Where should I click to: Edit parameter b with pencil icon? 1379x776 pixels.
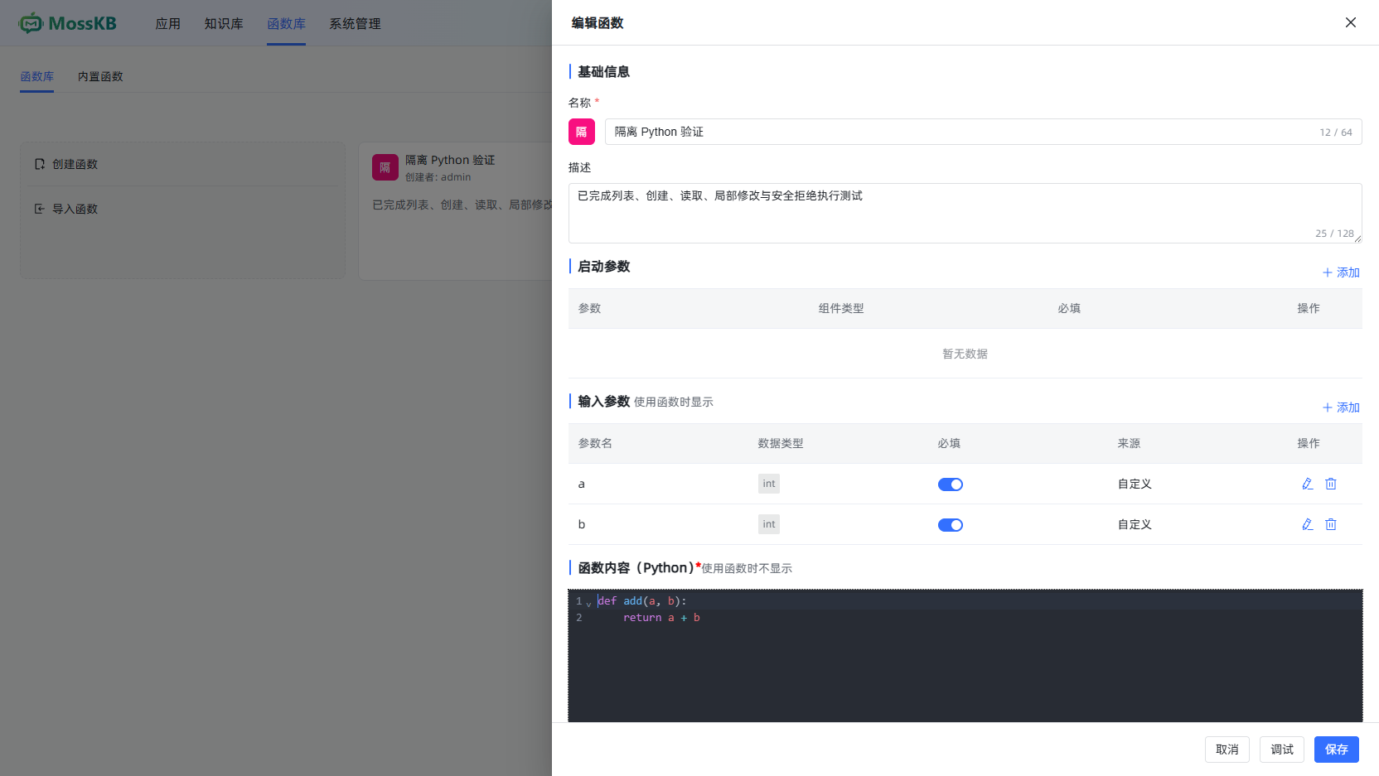tap(1308, 524)
